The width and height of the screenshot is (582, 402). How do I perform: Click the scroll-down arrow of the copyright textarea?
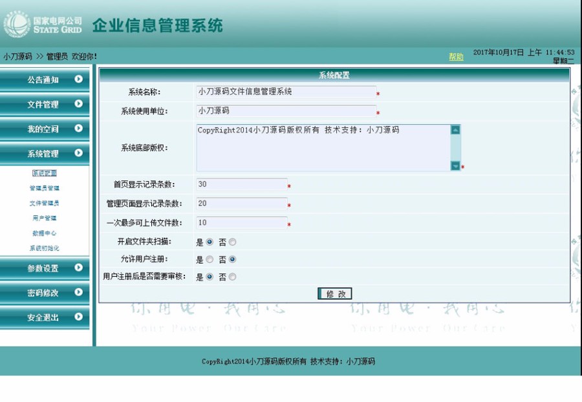tap(457, 165)
